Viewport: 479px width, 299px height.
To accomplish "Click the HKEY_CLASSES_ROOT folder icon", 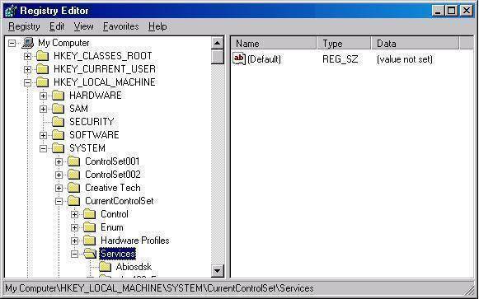I will pos(43,56).
